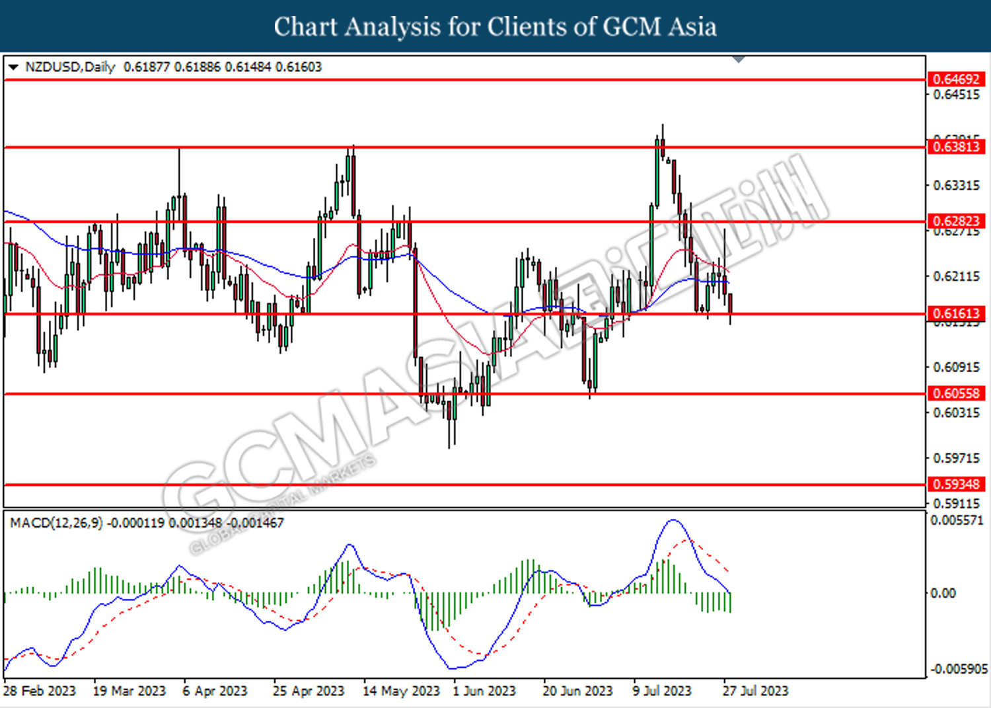
Task: Click the 0.59715 price axis value
Action: [x=957, y=457]
